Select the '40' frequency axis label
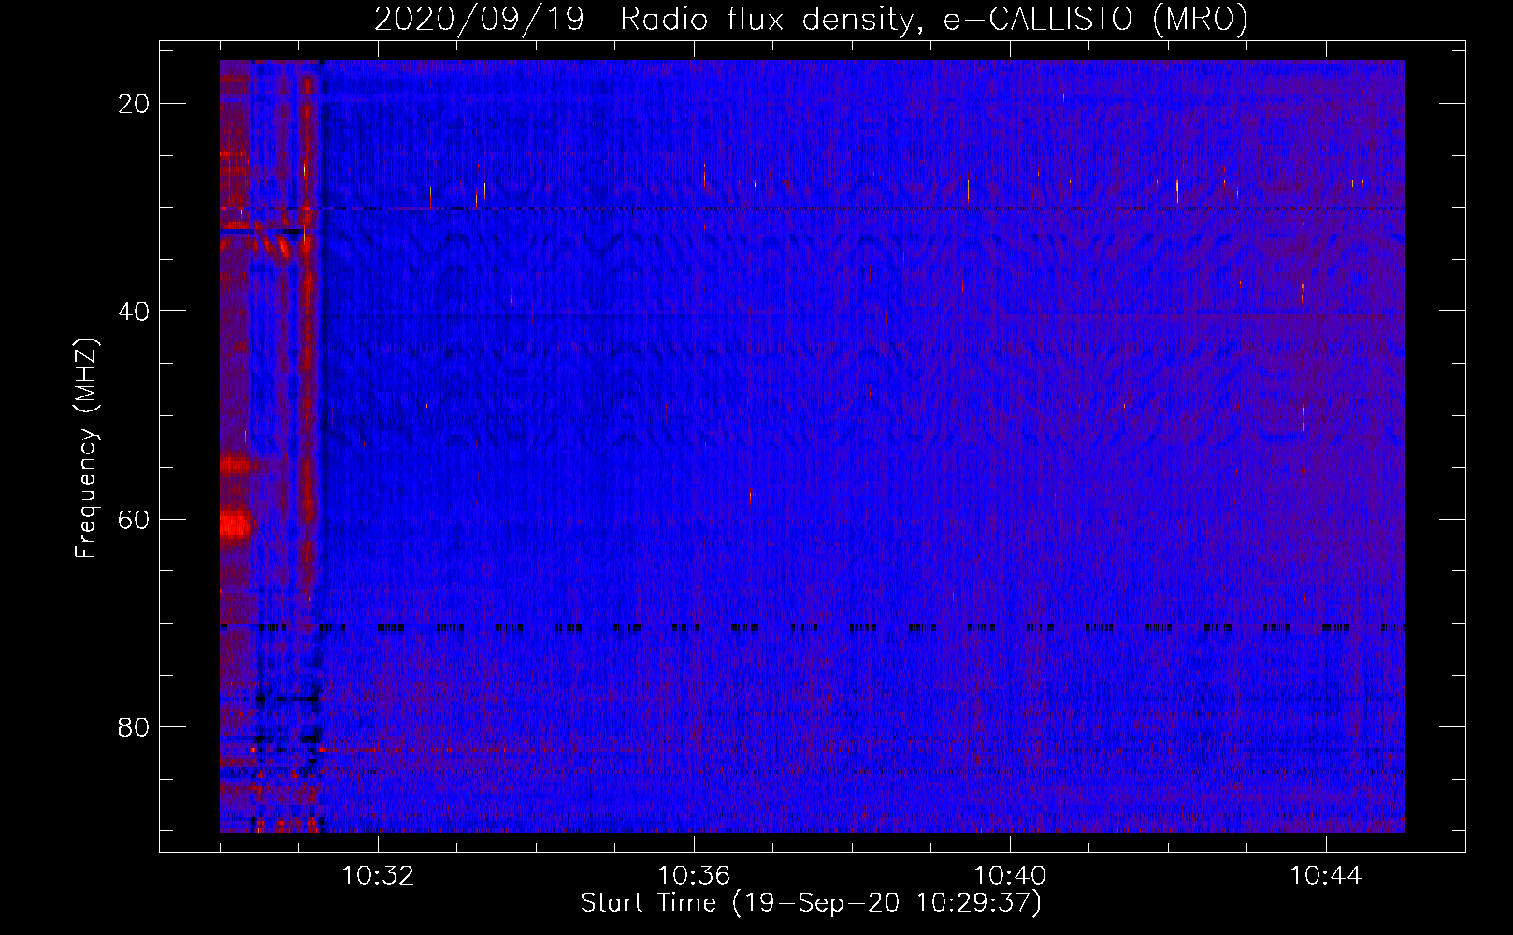Screen dimensions: 1513x935 135,311
